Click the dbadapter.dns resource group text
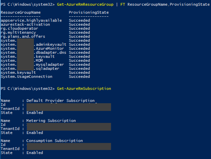Viewport: 211px width, 159px height. coord(51,52)
